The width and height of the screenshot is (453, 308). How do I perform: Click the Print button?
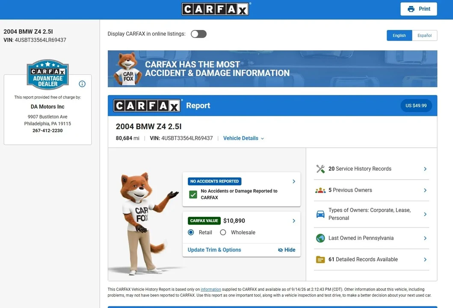pyautogui.click(x=419, y=9)
